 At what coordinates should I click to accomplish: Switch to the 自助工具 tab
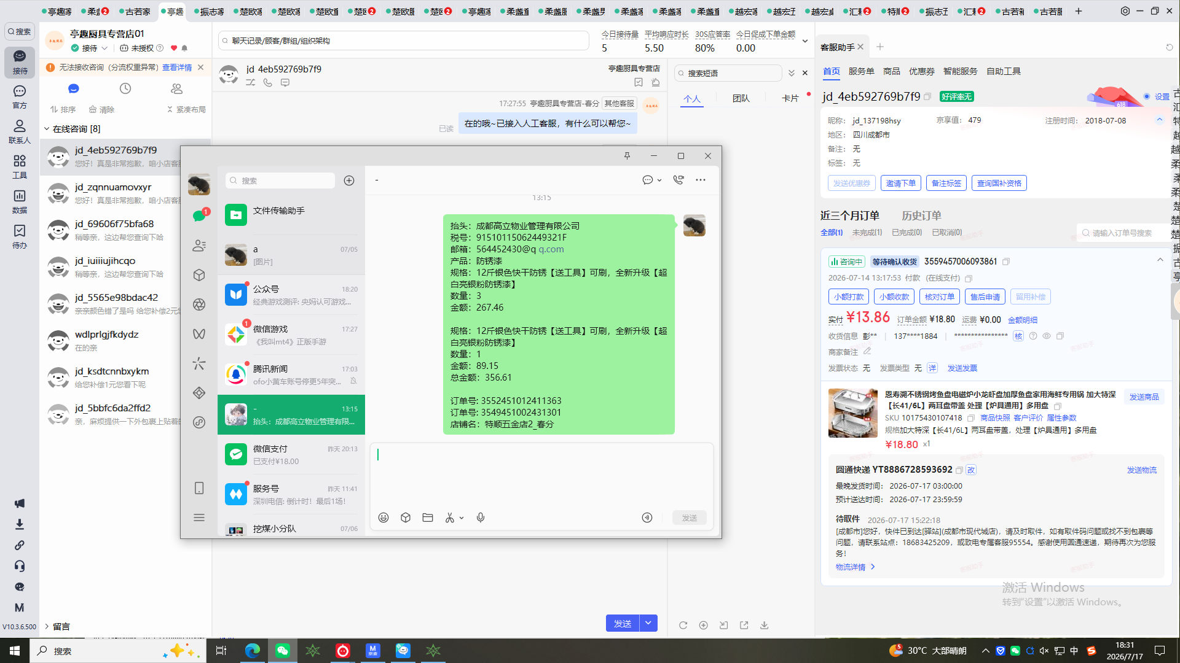coord(1004,71)
